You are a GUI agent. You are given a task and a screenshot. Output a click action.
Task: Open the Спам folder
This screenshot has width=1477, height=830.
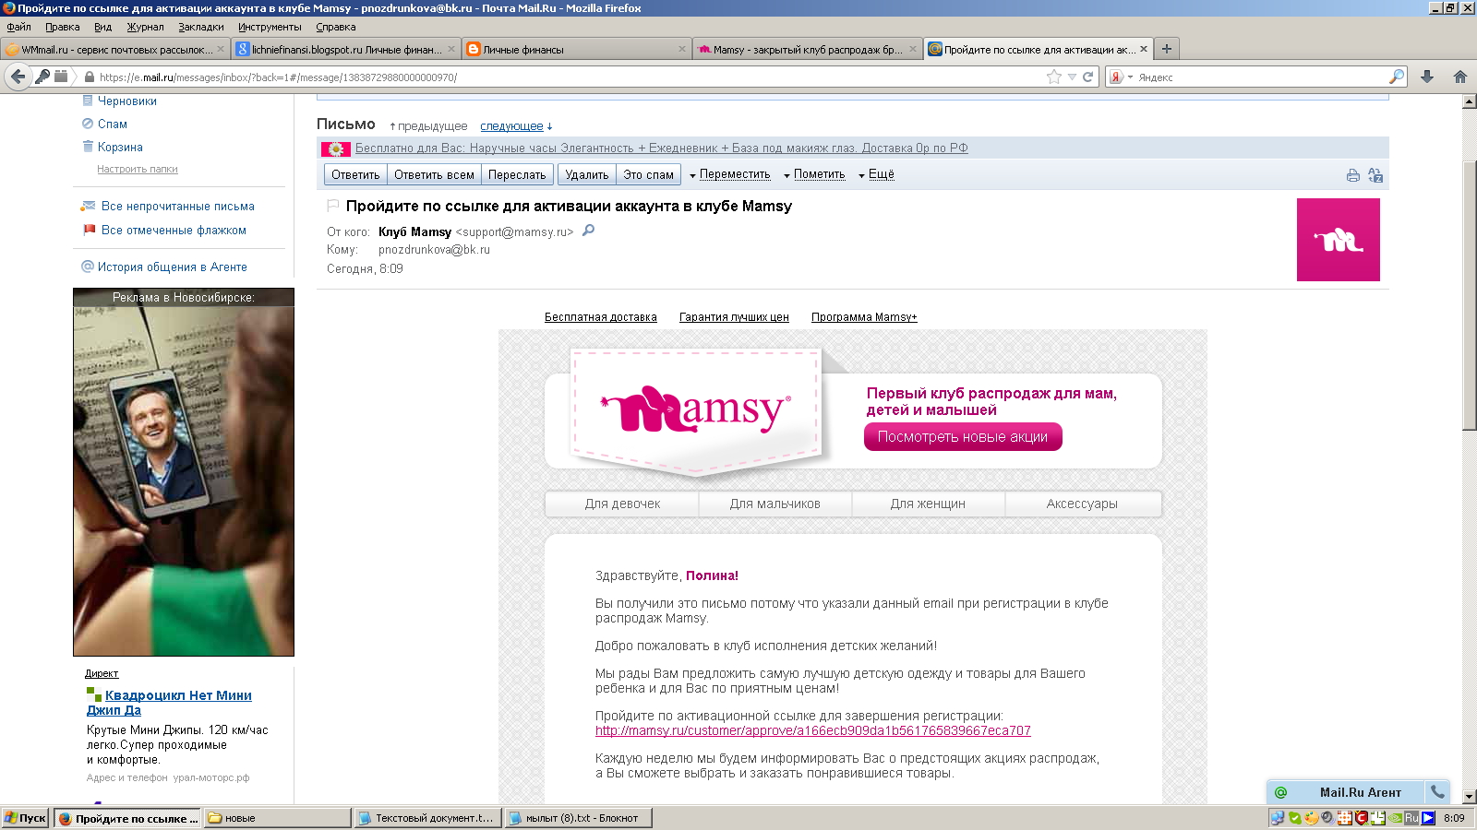click(x=113, y=124)
